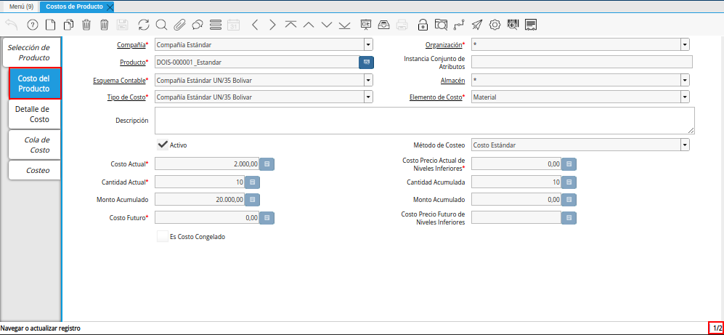Open the gear process icon
The image size is (724, 335).
(x=495, y=25)
